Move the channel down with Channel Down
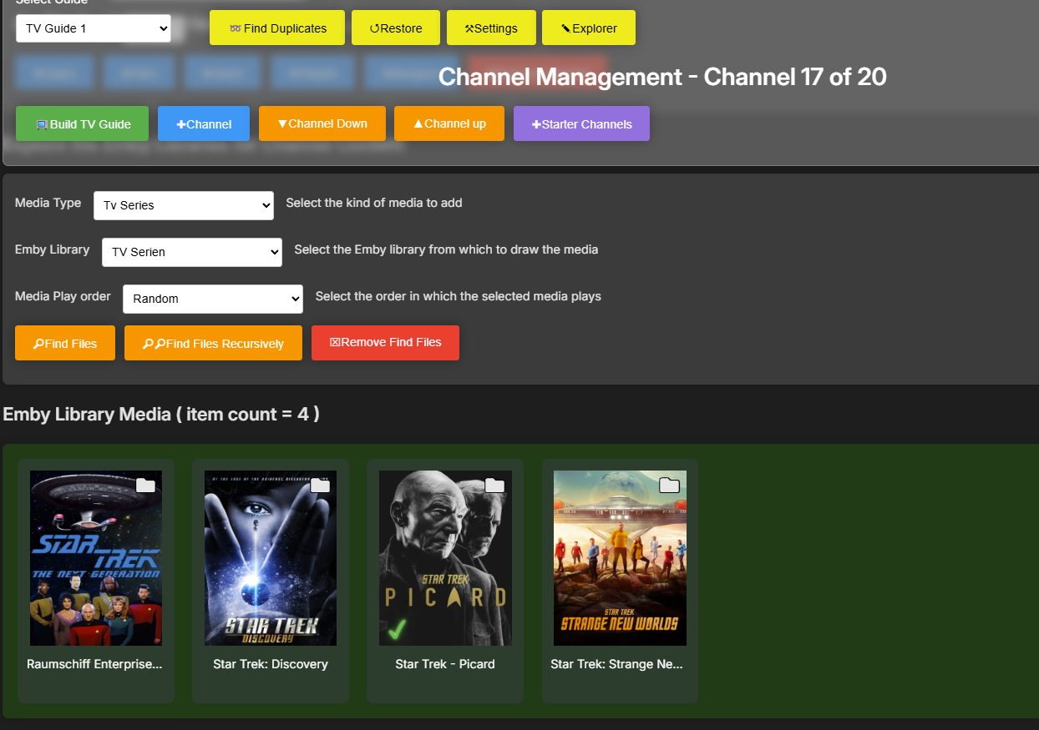This screenshot has width=1039, height=730. (322, 123)
